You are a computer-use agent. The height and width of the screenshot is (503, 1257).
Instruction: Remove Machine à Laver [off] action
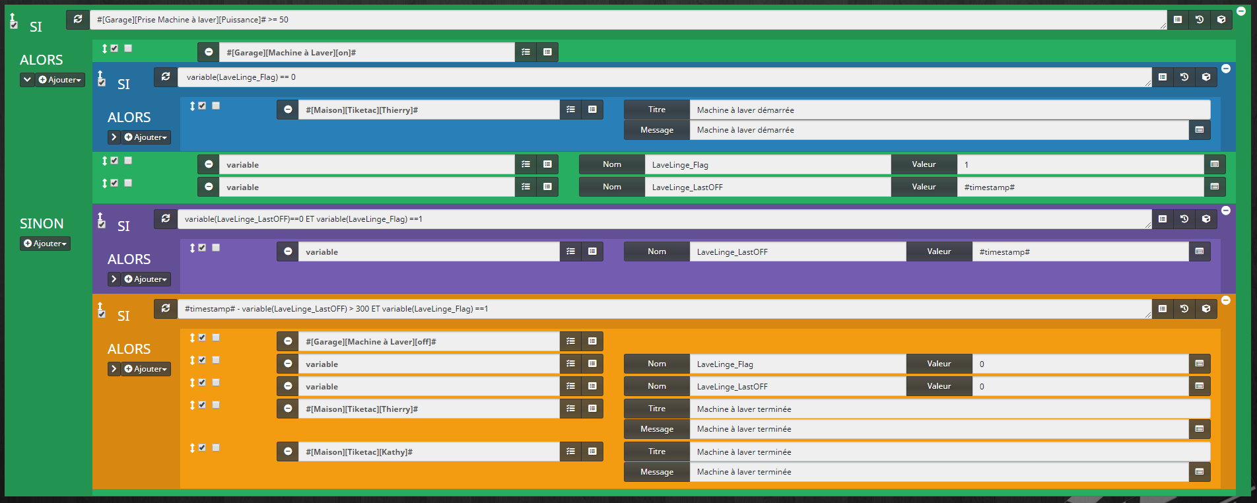click(288, 341)
